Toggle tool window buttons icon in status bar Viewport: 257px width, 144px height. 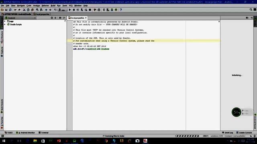coord(2,136)
